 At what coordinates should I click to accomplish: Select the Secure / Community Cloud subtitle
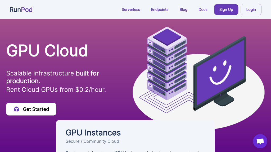pyautogui.click(x=92, y=141)
